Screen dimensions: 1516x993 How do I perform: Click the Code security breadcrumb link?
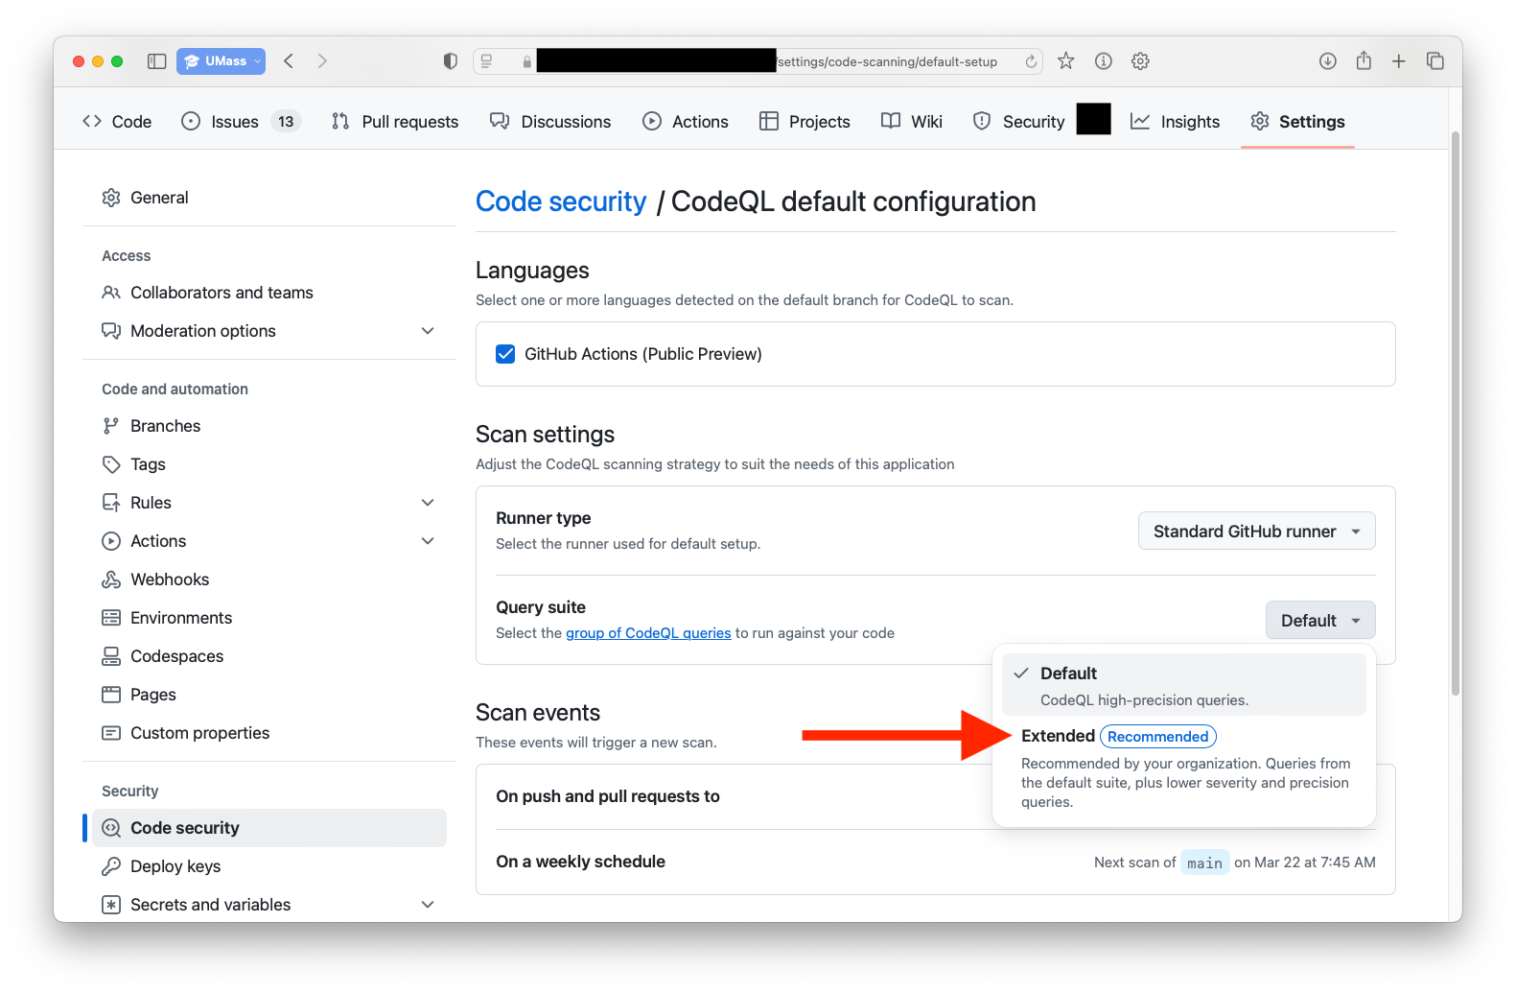561,201
